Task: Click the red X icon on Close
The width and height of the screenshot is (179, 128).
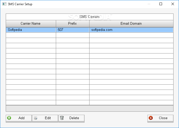Action: click(x=151, y=118)
